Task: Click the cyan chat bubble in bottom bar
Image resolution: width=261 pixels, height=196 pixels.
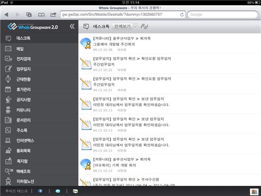Action: [58, 191]
